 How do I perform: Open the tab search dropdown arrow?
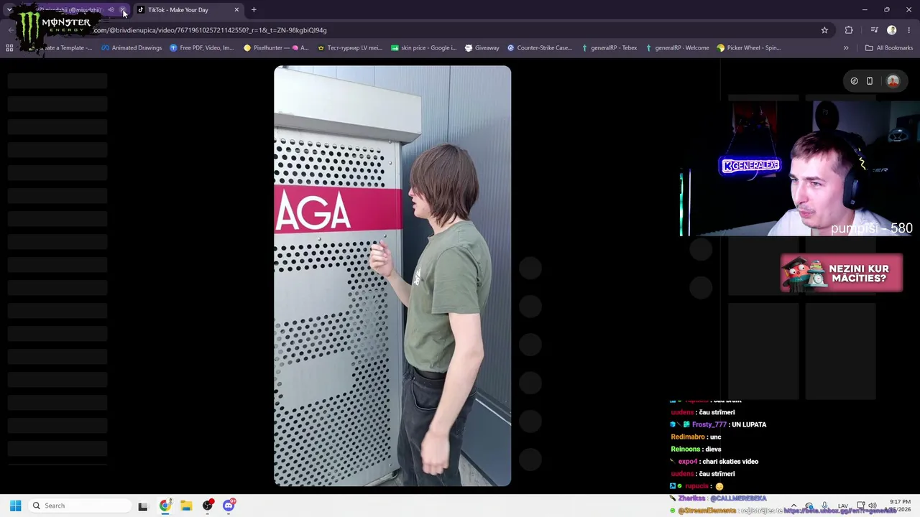point(9,10)
